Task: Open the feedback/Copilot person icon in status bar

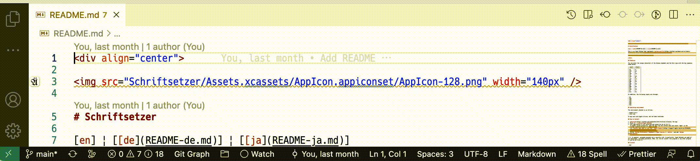Action: click(671, 154)
